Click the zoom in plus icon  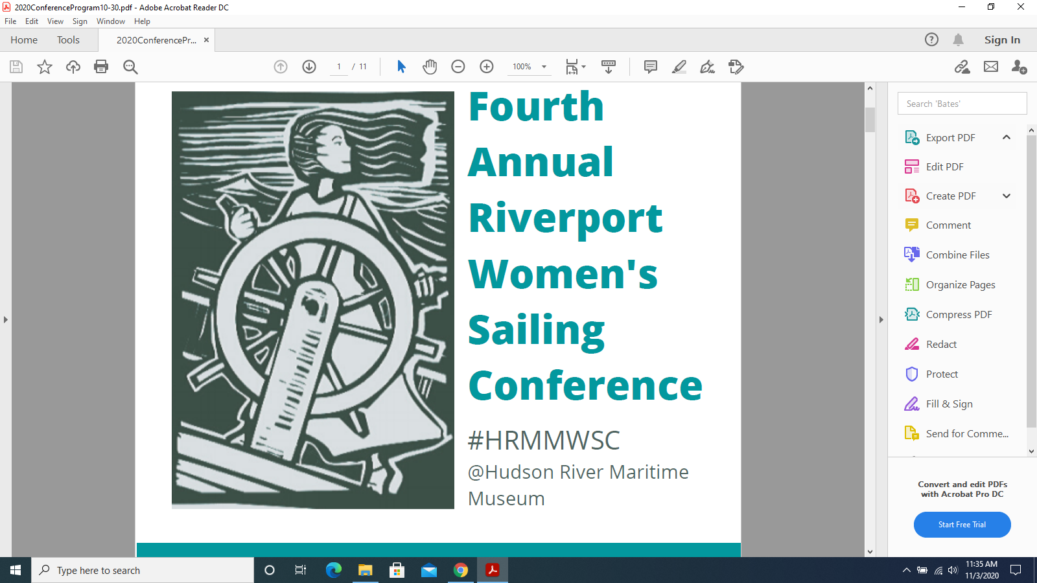point(487,67)
